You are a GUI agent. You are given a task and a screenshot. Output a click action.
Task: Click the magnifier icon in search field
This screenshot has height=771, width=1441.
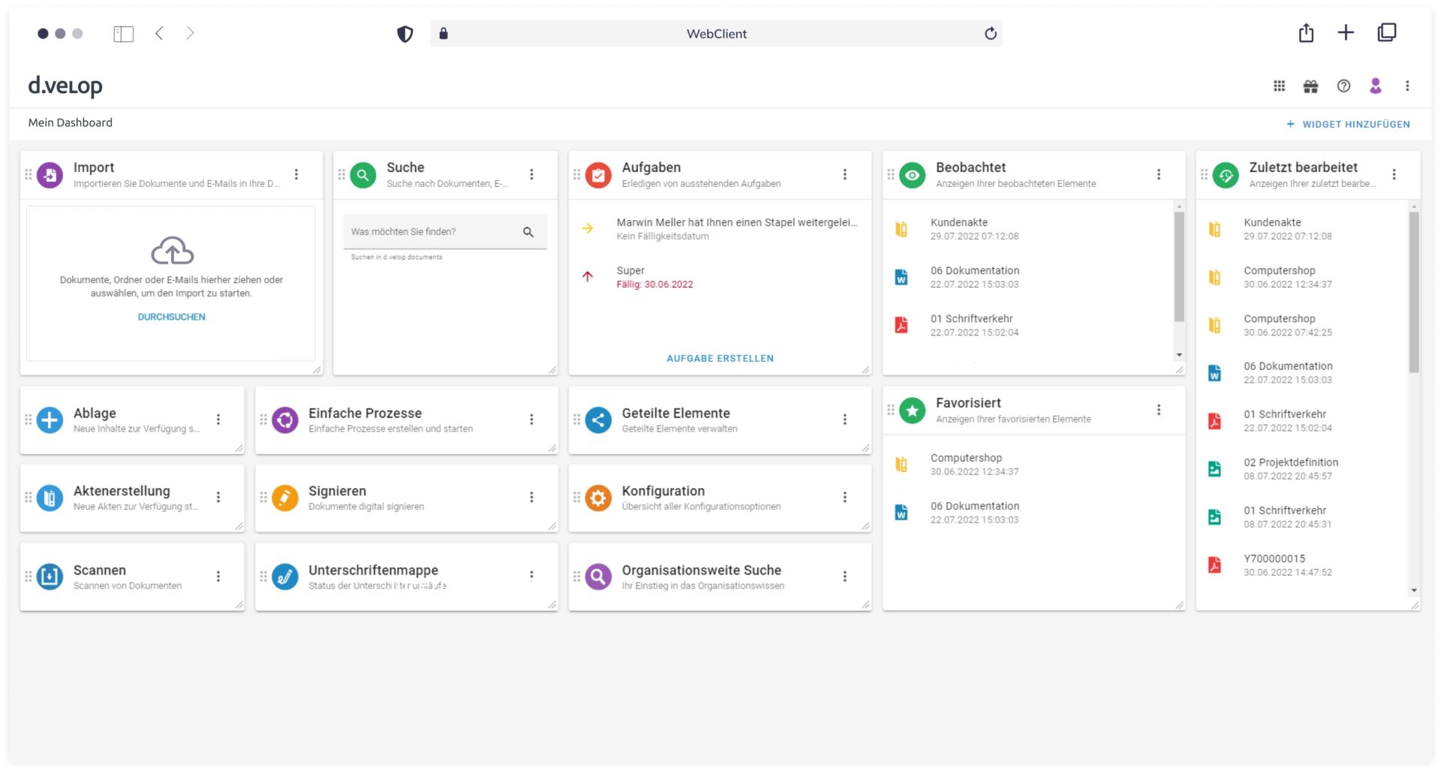528,232
